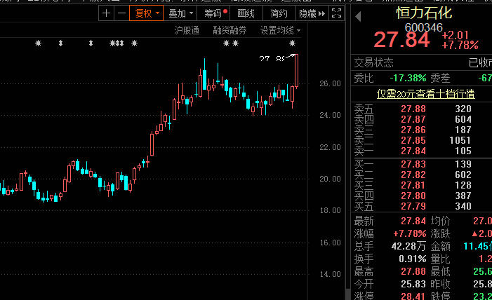Open the 仅需20元查看十档行情 link
Viewport: 492px width, 300px height.
point(425,94)
